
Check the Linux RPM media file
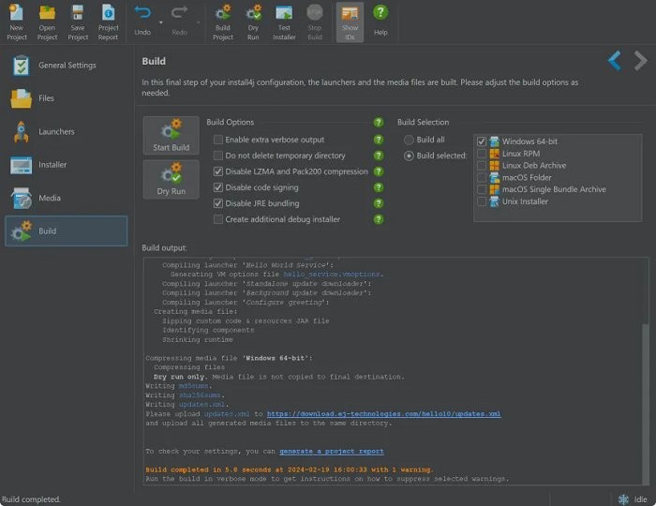[x=482, y=154]
